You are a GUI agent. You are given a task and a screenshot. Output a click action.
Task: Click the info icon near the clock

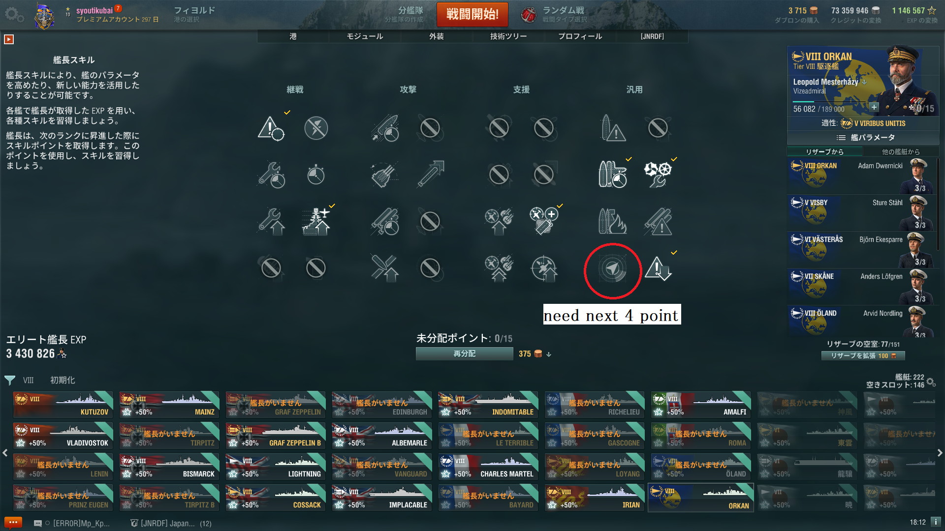tap(936, 522)
